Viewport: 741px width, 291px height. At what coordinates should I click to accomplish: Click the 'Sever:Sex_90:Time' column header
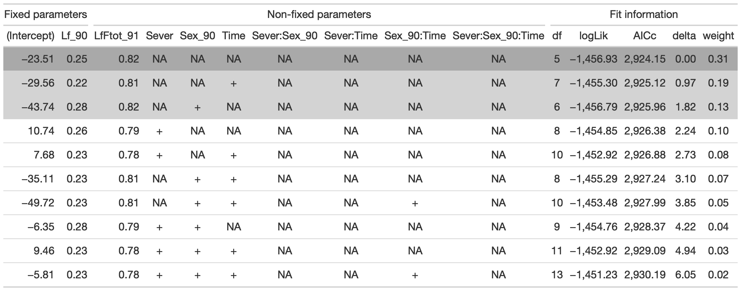coord(498,36)
